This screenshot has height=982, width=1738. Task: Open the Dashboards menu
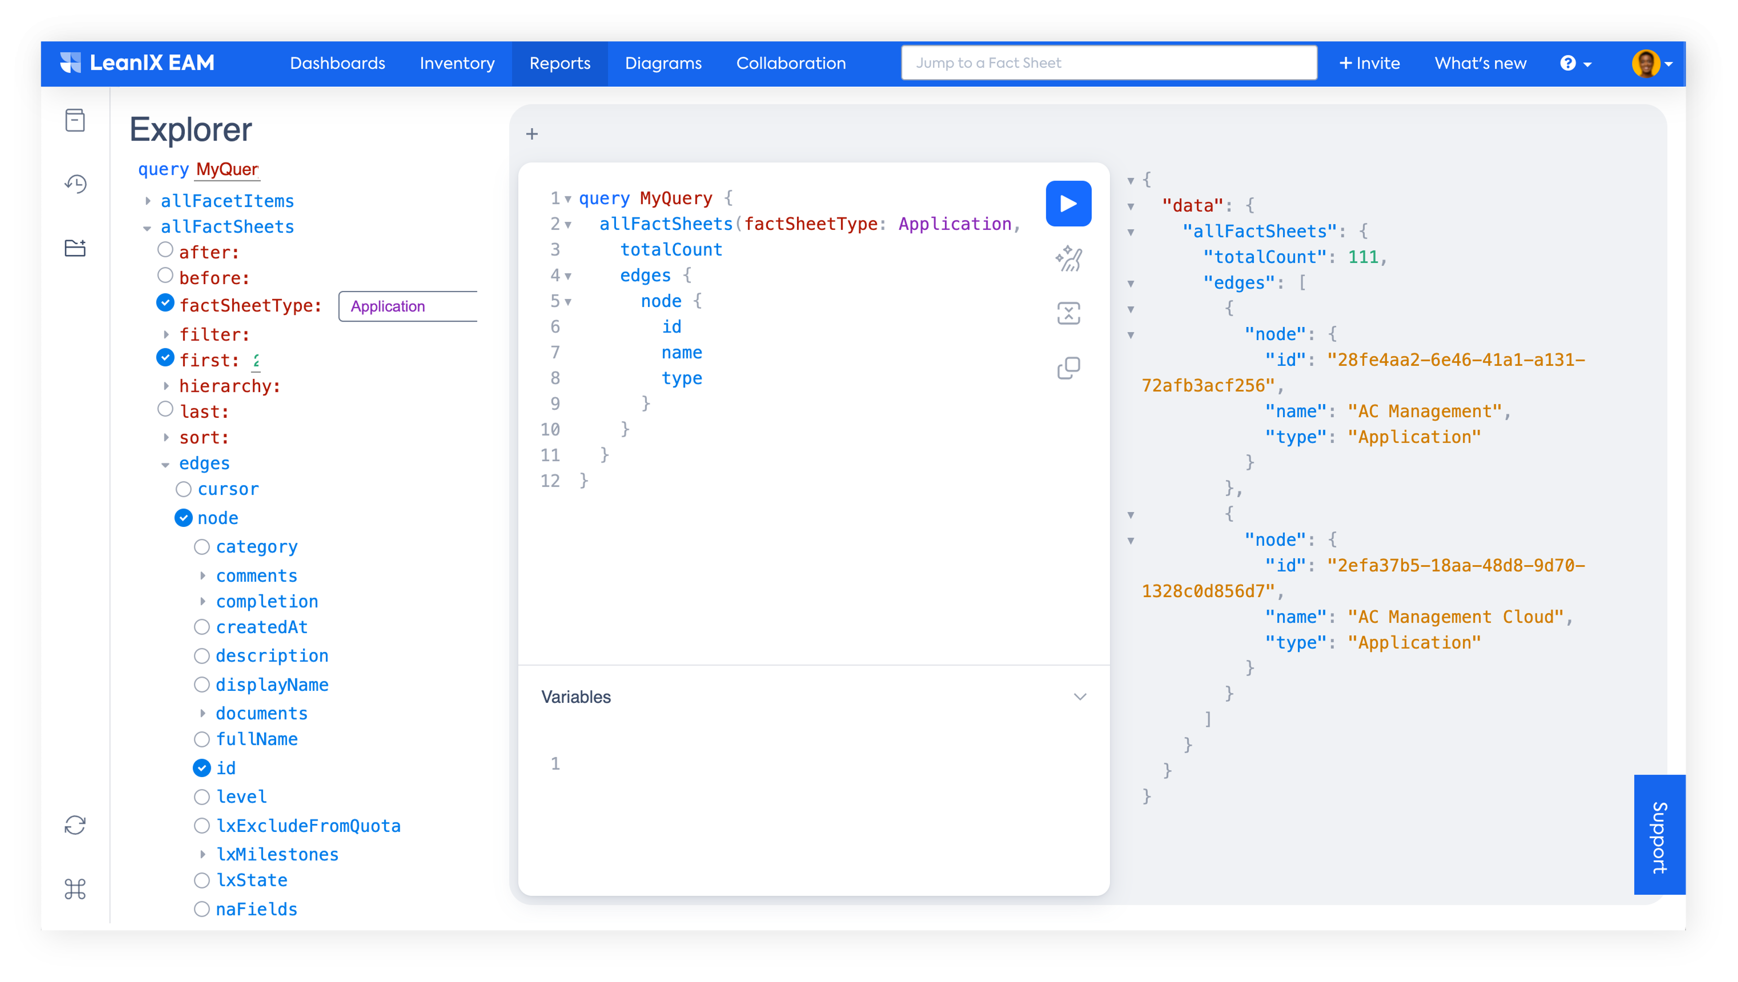(x=337, y=63)
